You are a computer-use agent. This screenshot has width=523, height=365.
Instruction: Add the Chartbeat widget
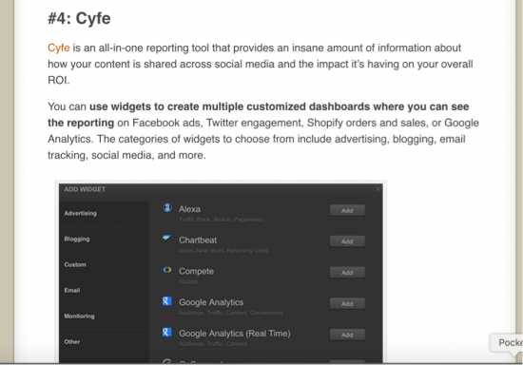coord(347,241)
